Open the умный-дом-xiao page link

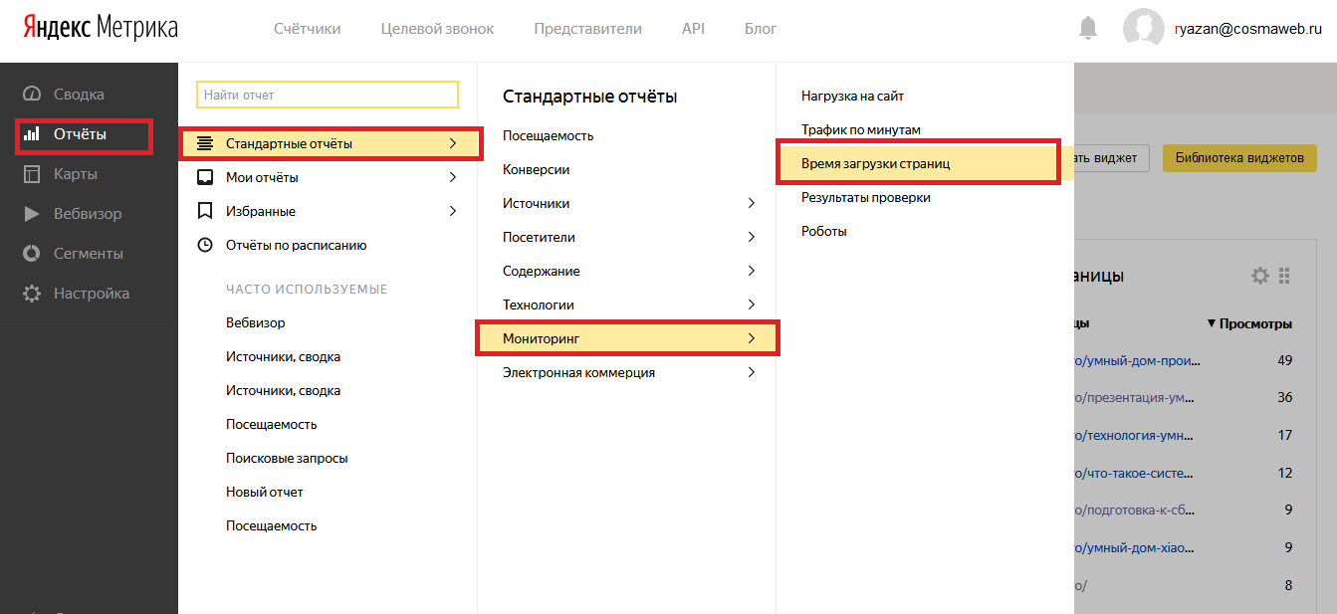tap(1135, 547)
